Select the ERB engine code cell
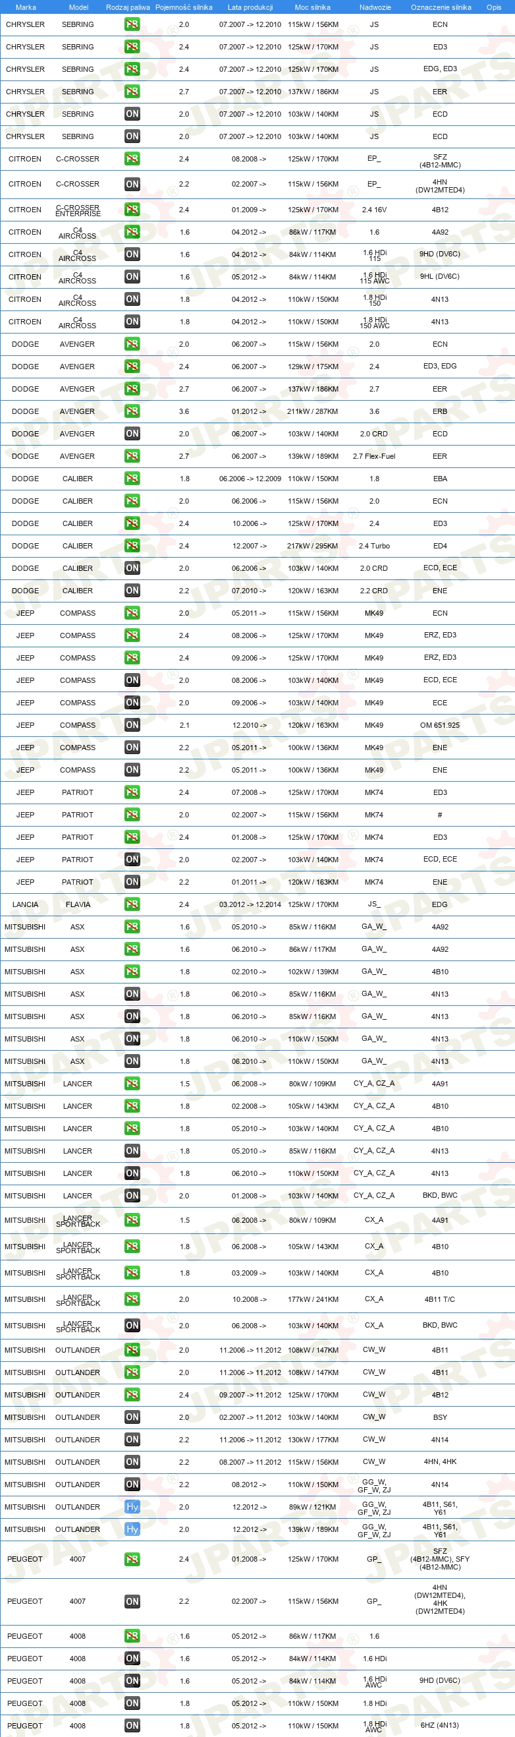The width and height of the screenshot is (515, 1737). (440, 411)
